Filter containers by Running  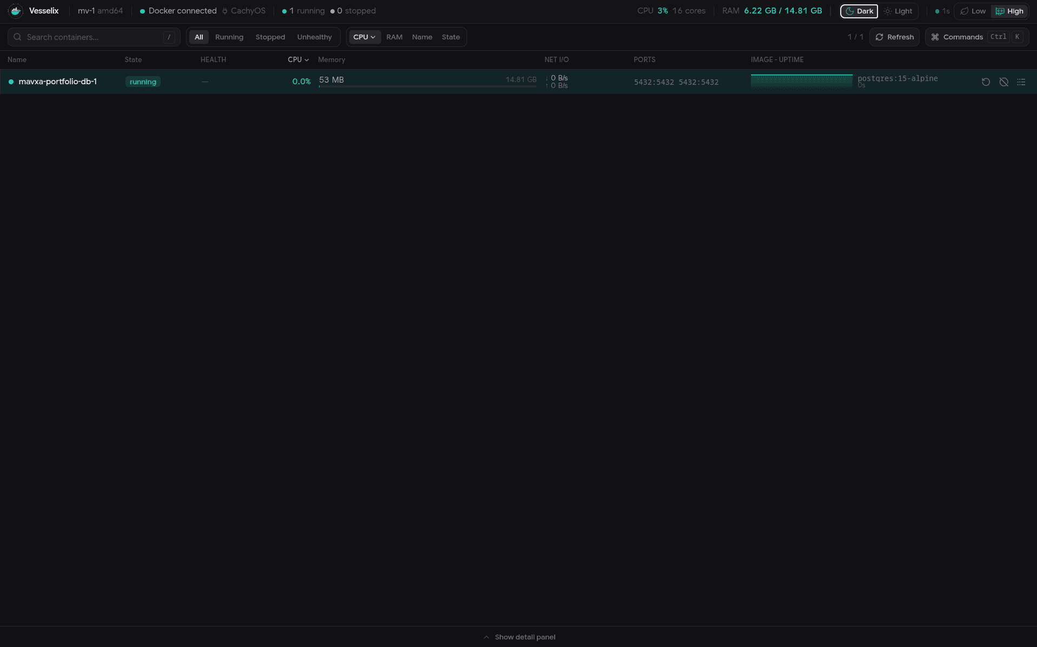[229, 37]
